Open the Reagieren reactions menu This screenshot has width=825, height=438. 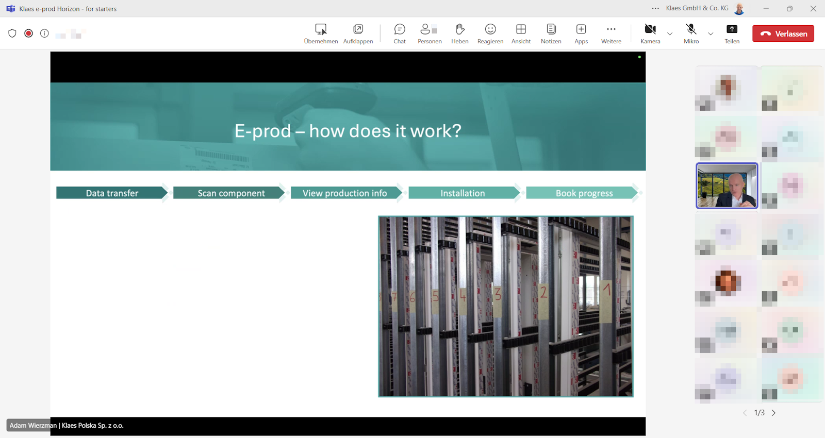tap(490, 33)
